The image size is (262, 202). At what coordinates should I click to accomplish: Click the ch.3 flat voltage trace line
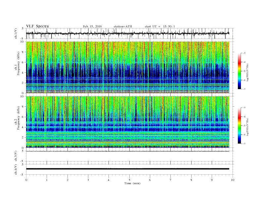(x=127, y=151)
